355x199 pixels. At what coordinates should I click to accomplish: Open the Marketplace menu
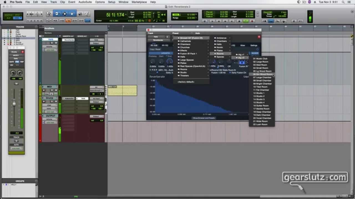[139, 2]
